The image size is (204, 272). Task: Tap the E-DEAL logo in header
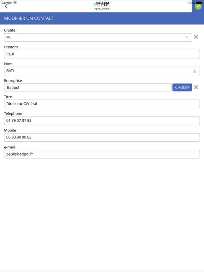point(102,5)
